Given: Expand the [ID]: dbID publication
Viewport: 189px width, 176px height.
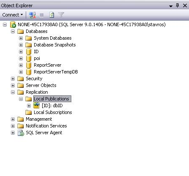Looking at the screenshot, I should [x=29, y=106].
